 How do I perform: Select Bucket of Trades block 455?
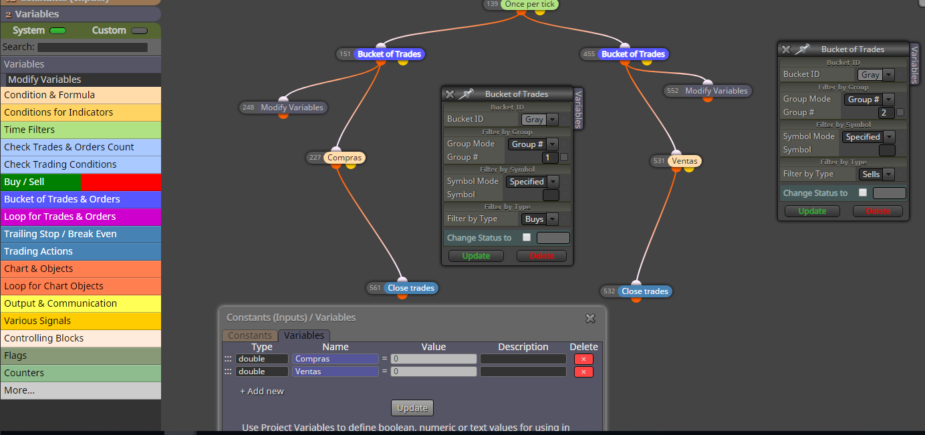(x=633, y=54)
